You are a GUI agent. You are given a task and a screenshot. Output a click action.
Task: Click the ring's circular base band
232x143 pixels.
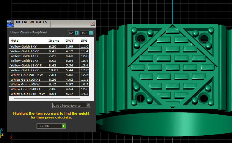[164, 124]
